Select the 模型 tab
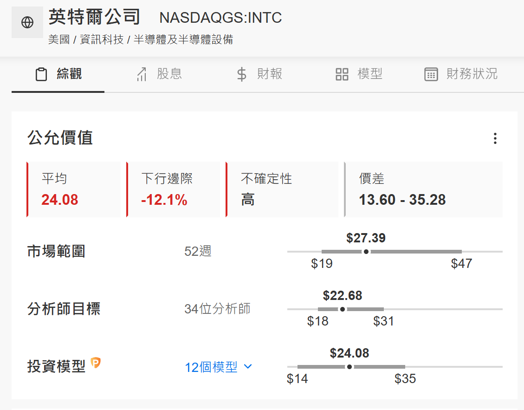524x410 pixels. pyautogui.click(x=359, y=74)
